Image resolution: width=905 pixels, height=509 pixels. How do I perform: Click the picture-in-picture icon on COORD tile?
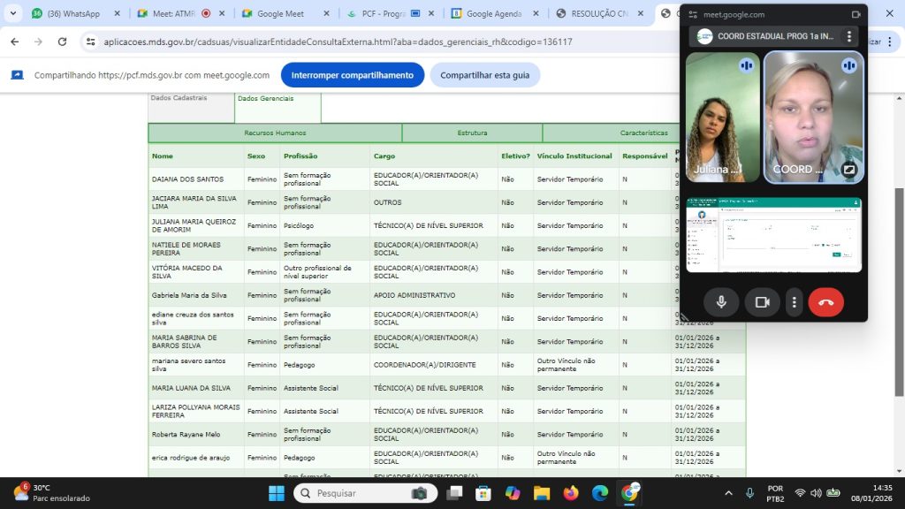[849, 170]
